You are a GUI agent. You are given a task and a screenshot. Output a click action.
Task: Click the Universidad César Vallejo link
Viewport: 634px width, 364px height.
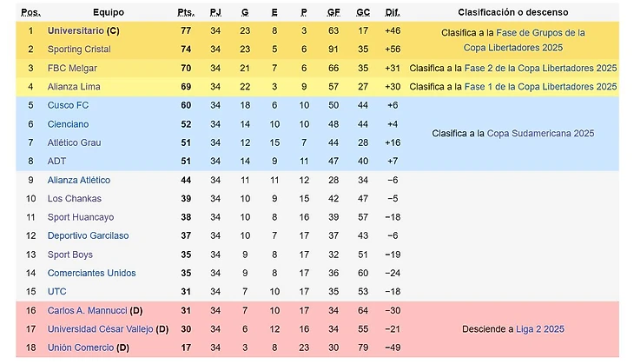100,329
